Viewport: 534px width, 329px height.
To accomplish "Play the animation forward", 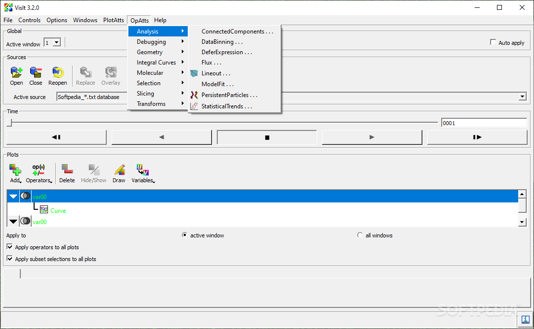I will point(372,137).
